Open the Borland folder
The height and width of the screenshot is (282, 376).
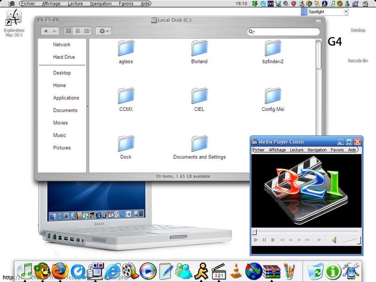[199, 52]
